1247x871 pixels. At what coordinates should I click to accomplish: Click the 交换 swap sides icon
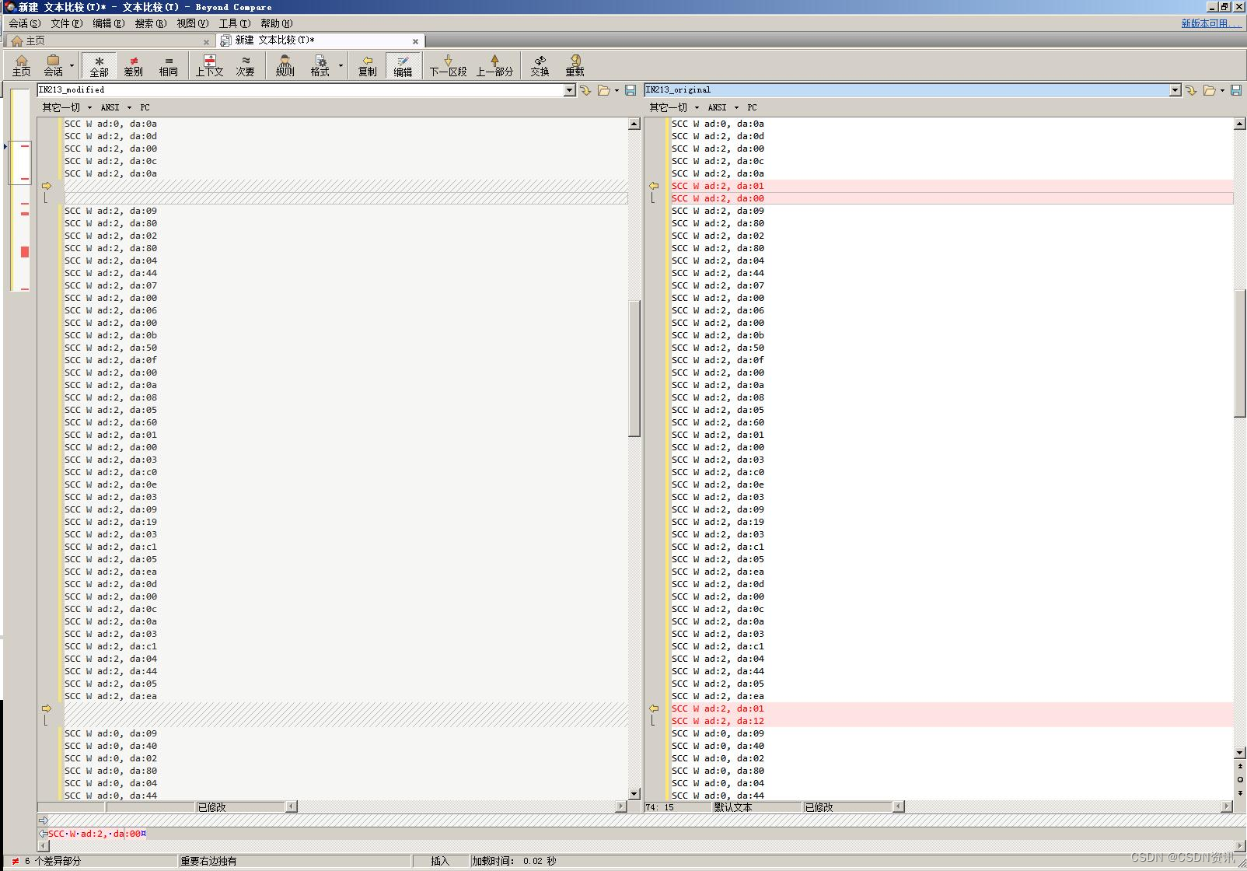tap(540, 65)
